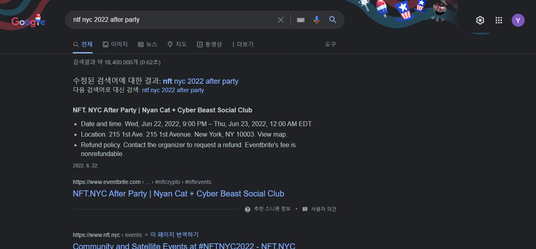The height and width of the screenshot is (249, 536).
Task: Open the eventbrite.com breadcrumb URL
Action: coord(142,182)
